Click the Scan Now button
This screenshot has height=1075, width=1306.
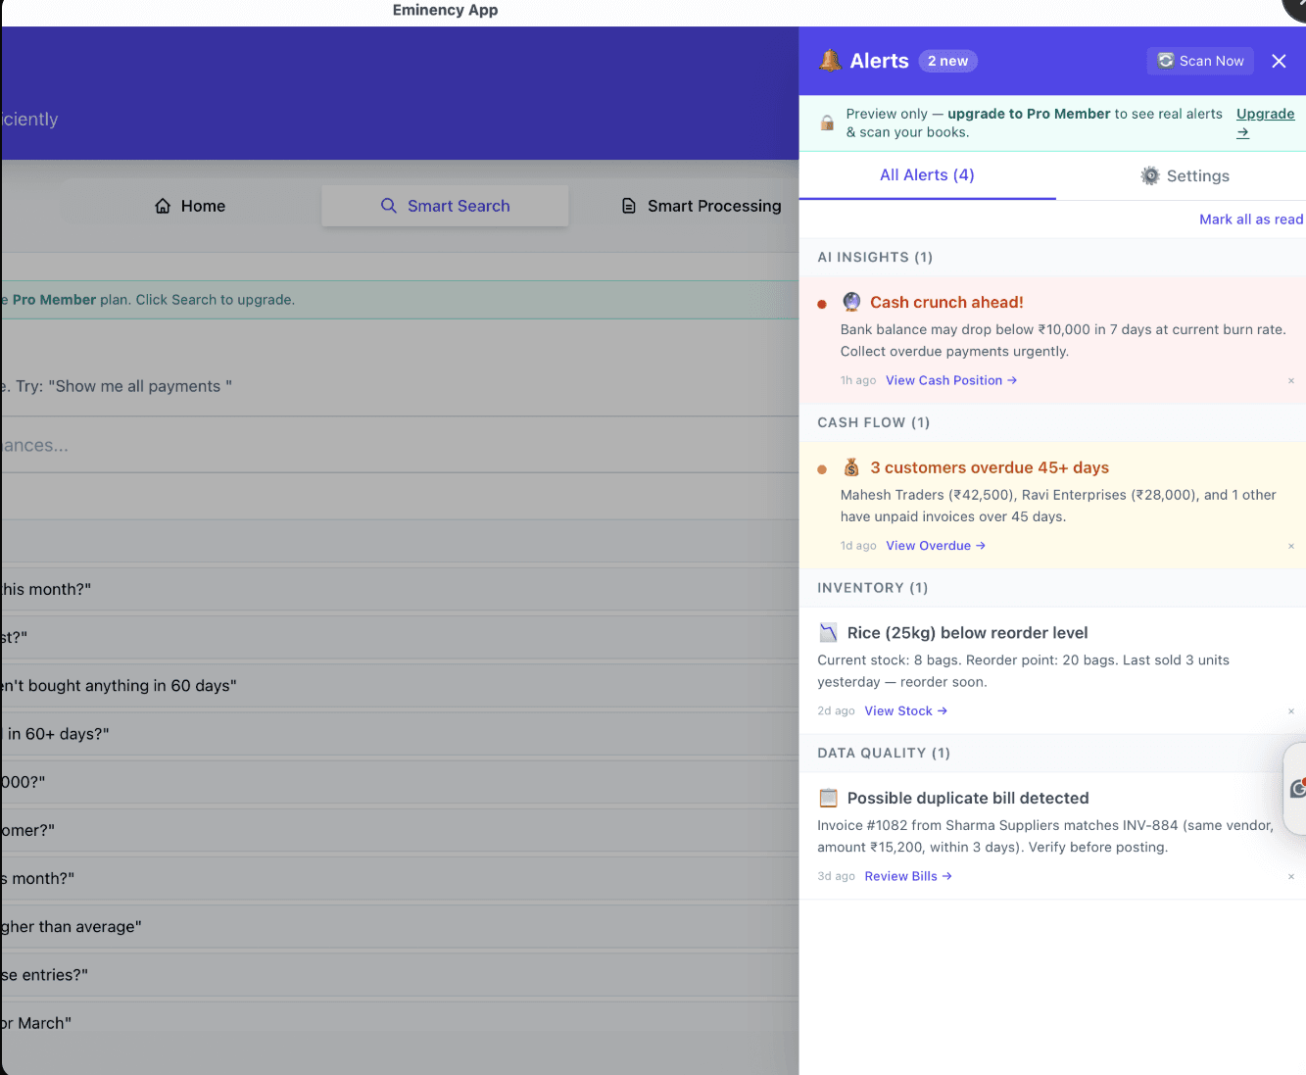click(1200, 61)
